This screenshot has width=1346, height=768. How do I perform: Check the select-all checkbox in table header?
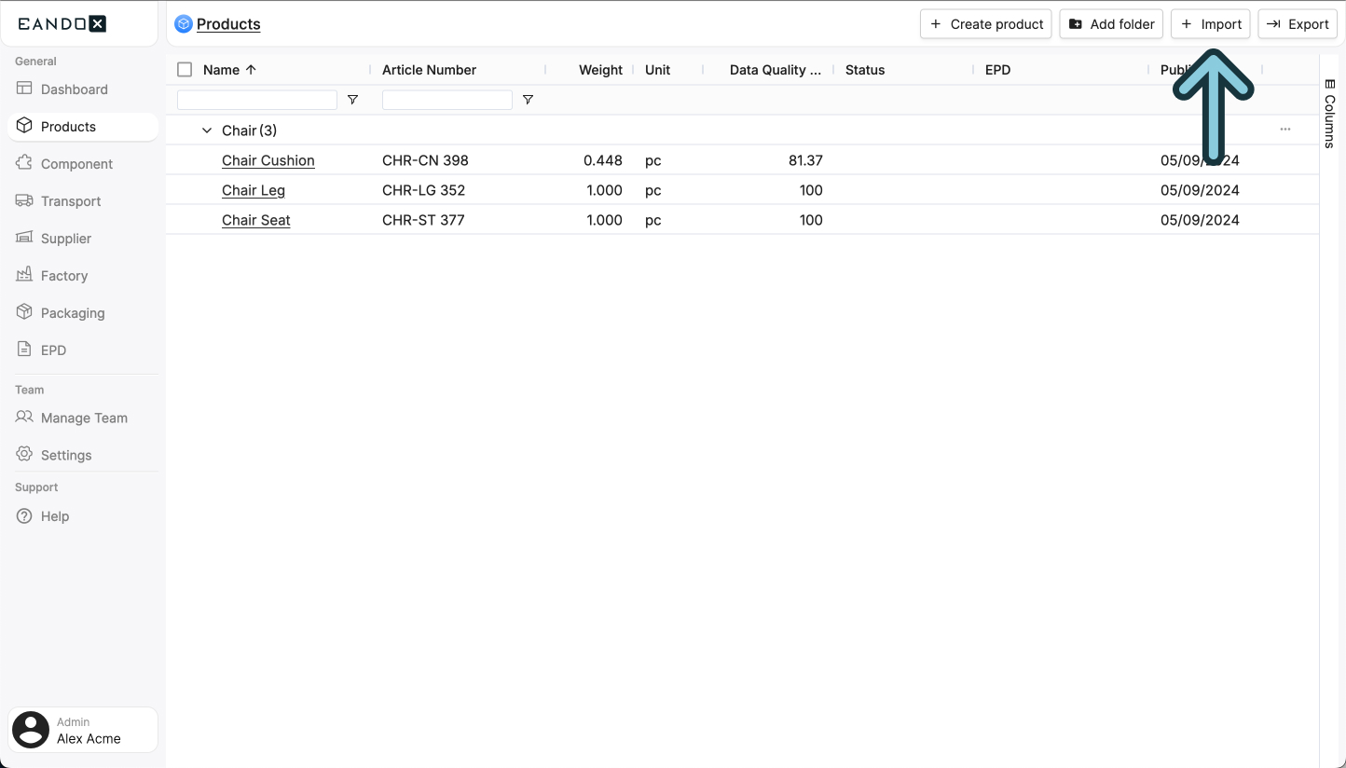pos(183,69)
